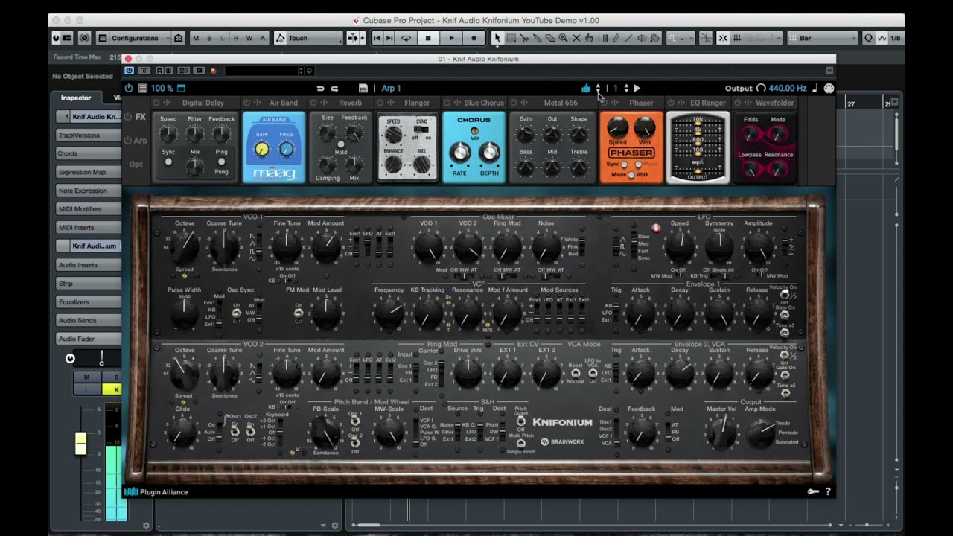Image resolution: width=953 pixels, height=536 pixels.
Task: Step bank number 1 arrows
Action: [626, 88]
